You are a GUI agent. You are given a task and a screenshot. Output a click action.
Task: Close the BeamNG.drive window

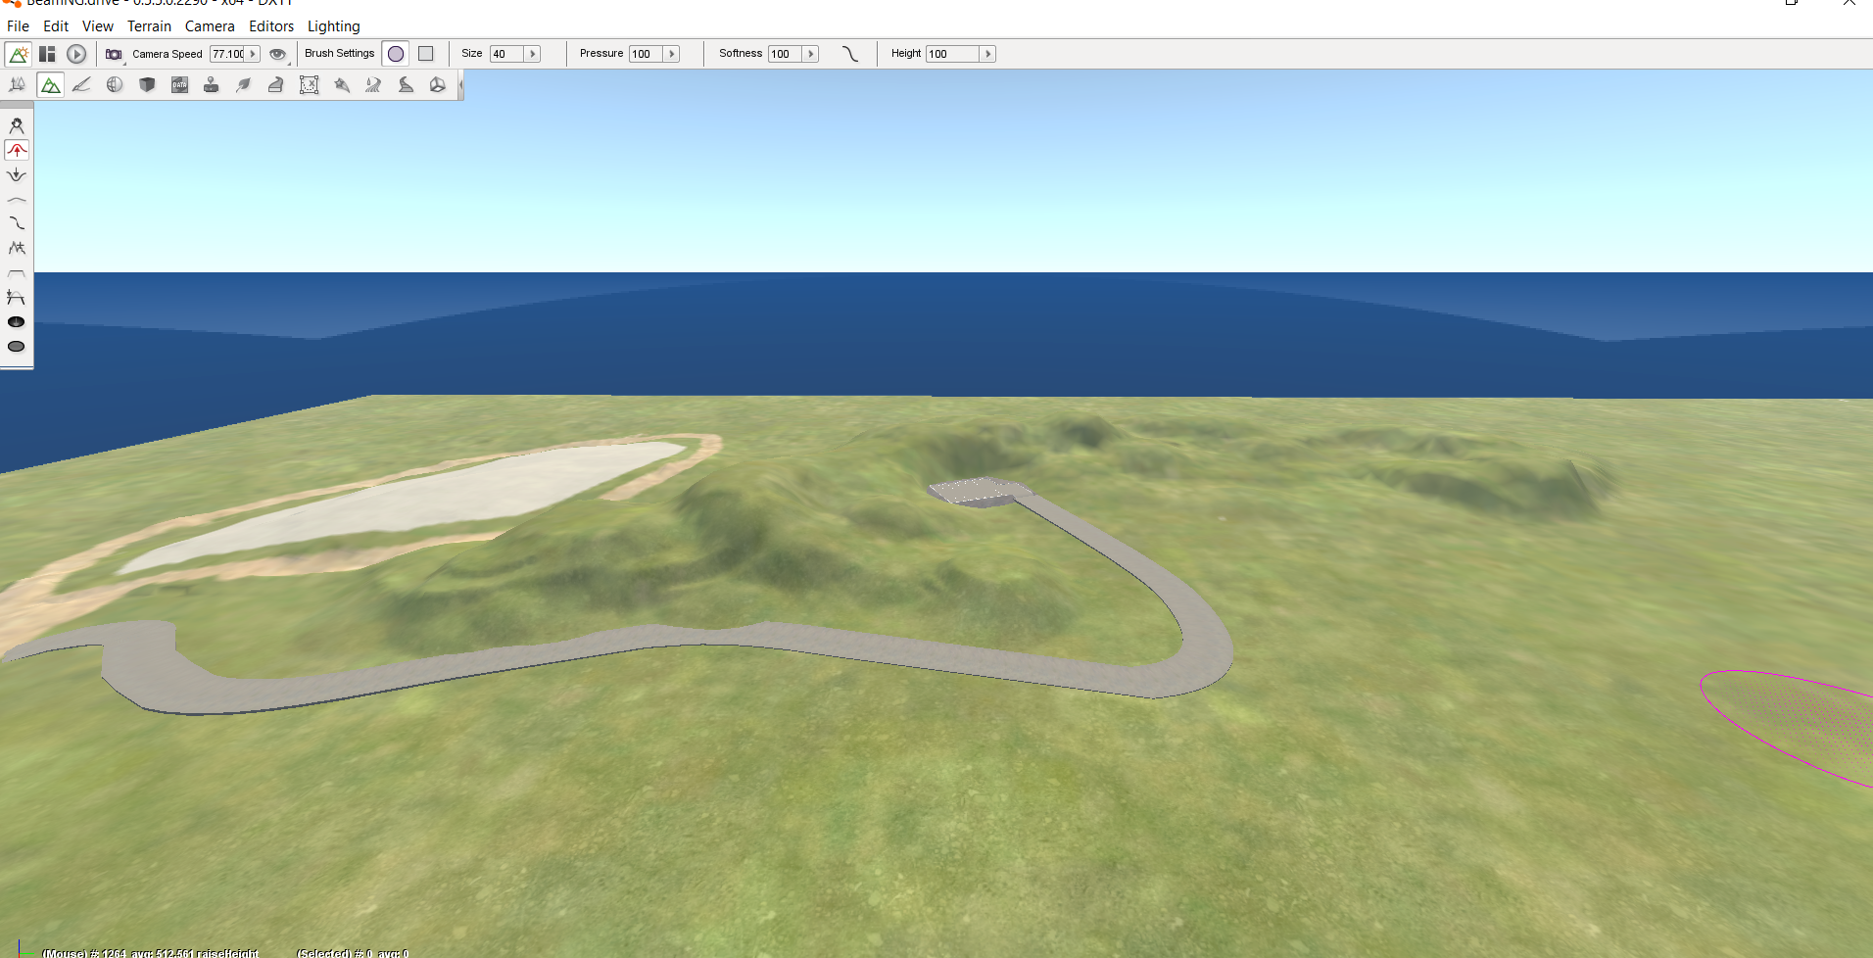tap(1849, 3)
